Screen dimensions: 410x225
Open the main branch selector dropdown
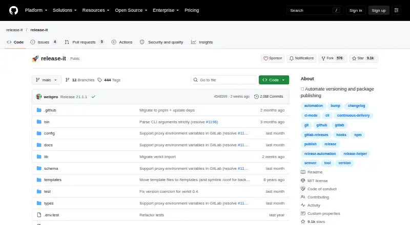point(47,80)
